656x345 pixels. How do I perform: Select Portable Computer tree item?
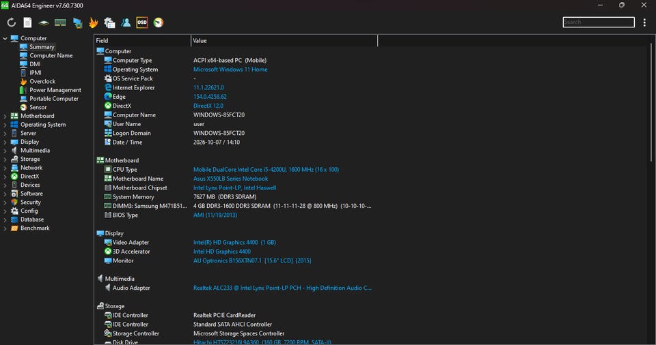[x=54, y=99]
